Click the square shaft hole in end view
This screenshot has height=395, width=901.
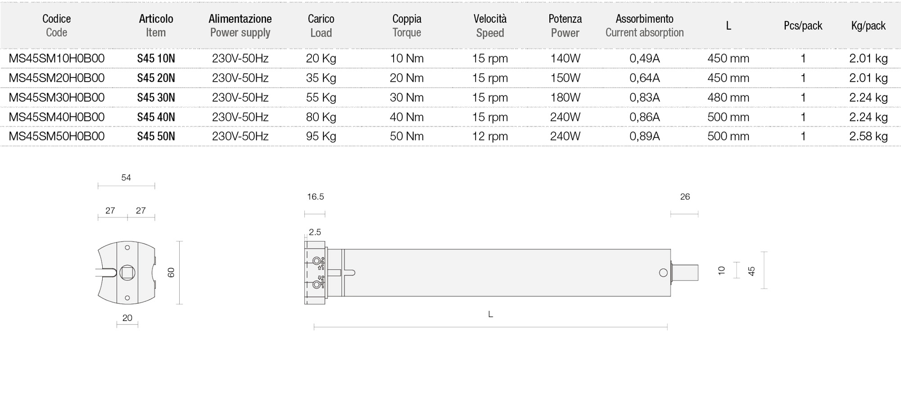click(127, 273)
